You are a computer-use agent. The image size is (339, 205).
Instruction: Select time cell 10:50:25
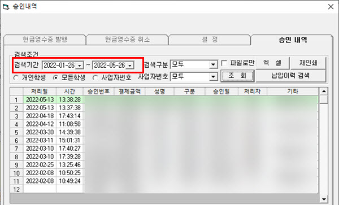coord(69,173)
